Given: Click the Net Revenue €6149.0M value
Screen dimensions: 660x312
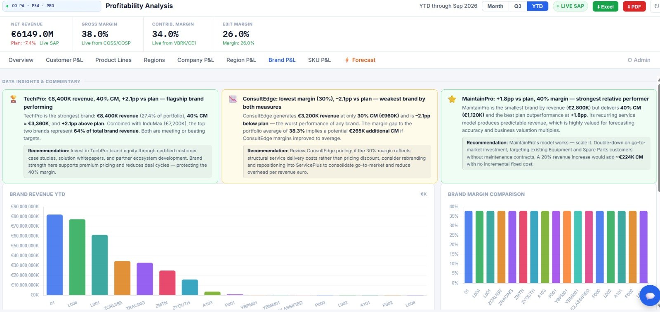Looking at the screenshot, I should 32,34.
